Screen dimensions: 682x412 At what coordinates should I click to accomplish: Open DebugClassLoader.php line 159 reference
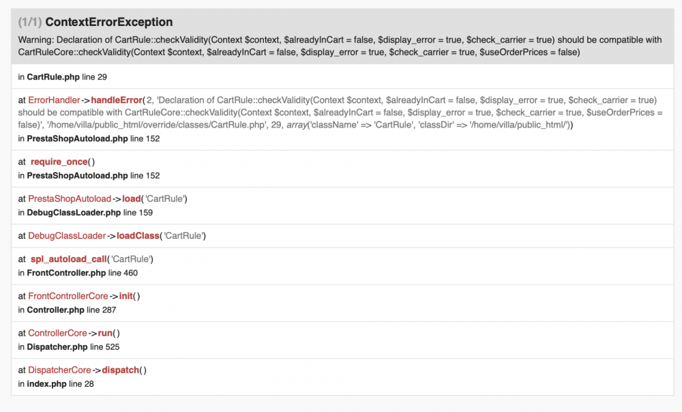[x=74, y=212]
